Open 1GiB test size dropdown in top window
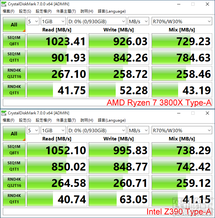Image resolution: width=215 pixels, height=218 pixels. click(x=53, y=21)
